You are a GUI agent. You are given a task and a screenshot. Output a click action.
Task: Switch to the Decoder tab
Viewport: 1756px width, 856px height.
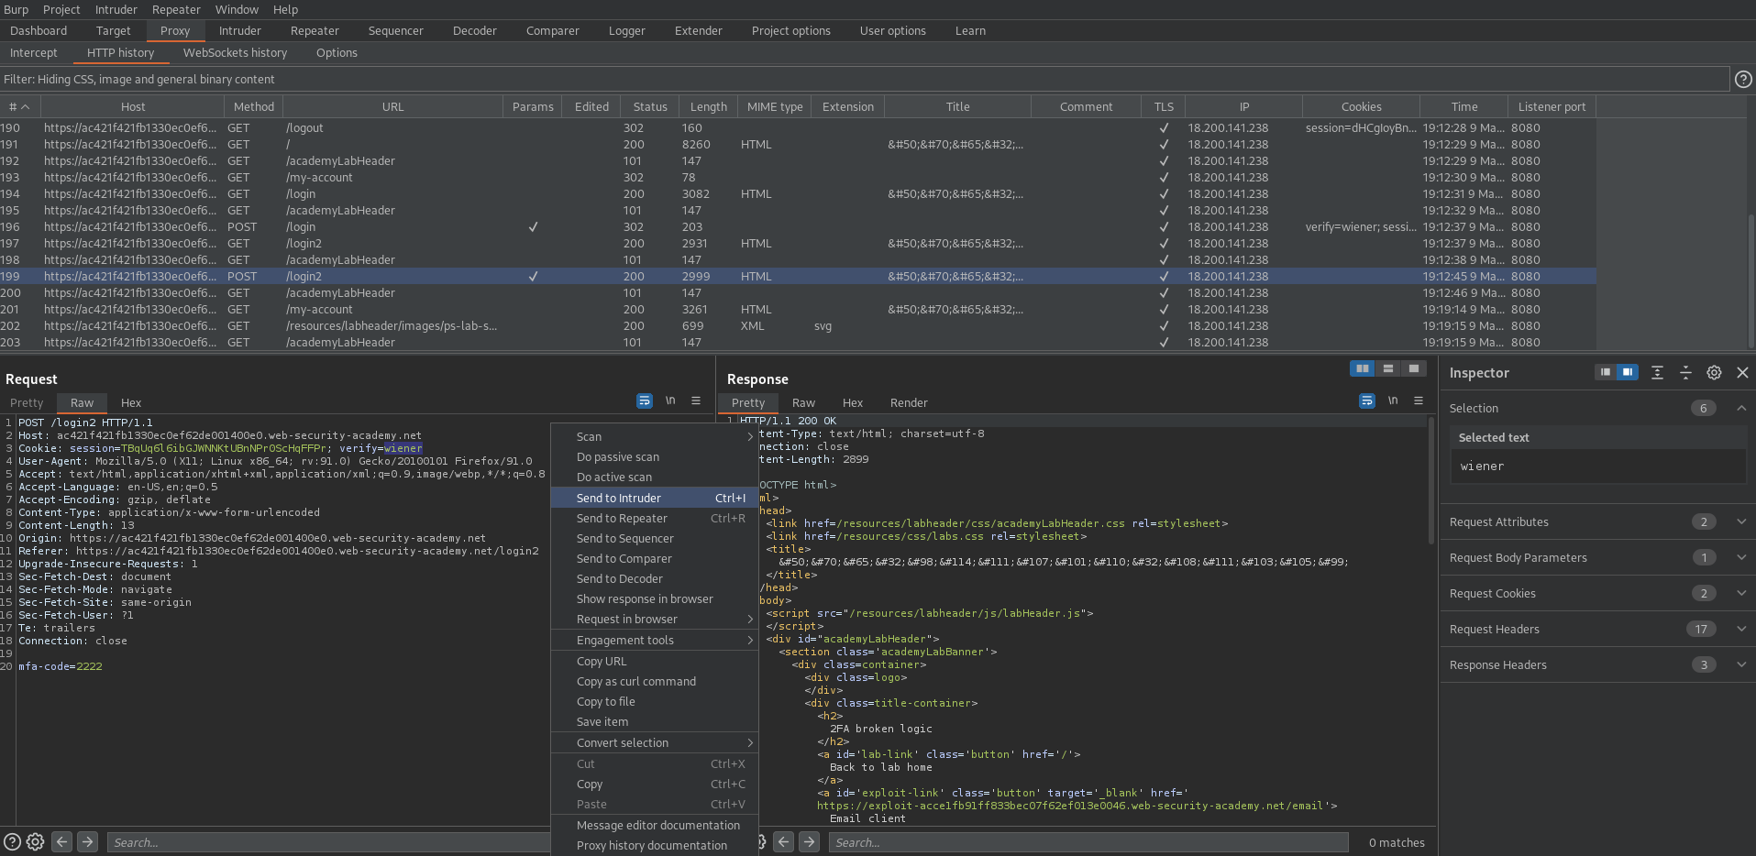[x=474, y=30]
